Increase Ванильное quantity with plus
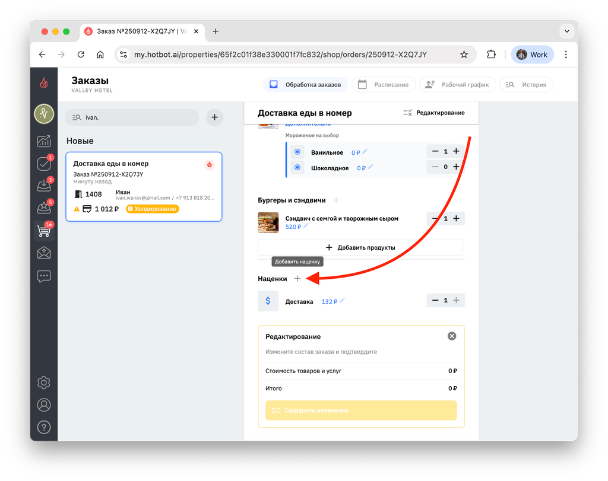This screenshot has height=481, width=608. [x=457, y=151]
